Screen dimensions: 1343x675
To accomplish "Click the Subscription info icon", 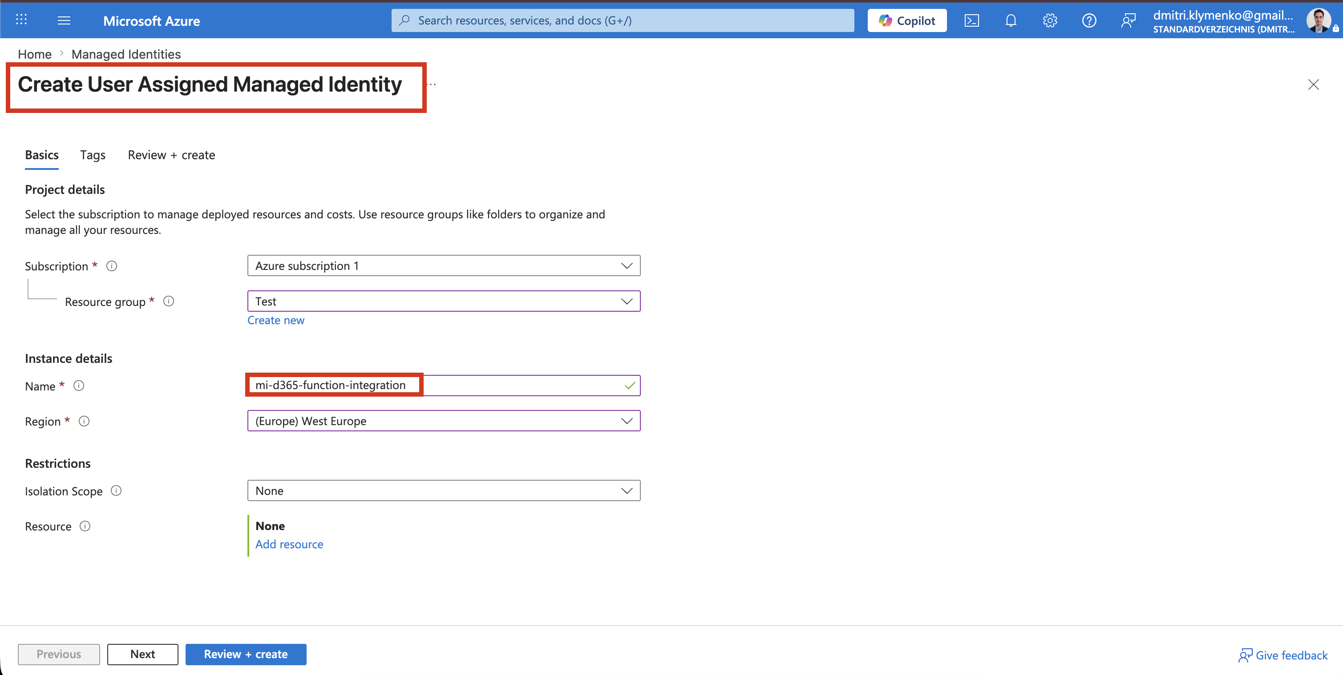I will tap(112, 266).
